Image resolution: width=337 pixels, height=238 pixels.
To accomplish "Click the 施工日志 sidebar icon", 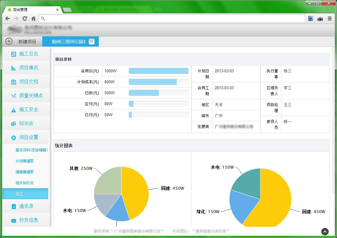I will 14,54.
